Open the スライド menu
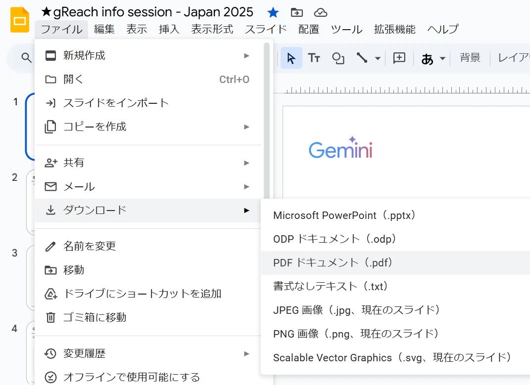This screenshot has height=385, width=530. point(266,29)
